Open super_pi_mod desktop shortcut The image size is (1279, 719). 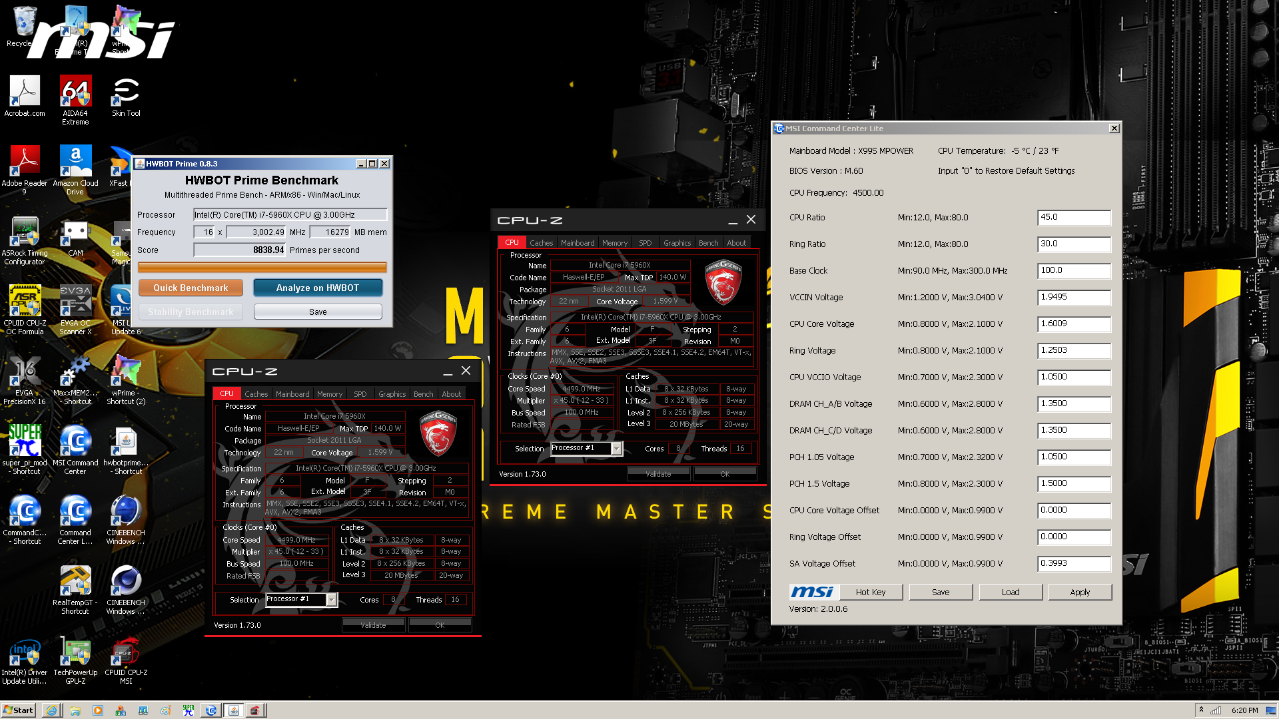(25, 449)
